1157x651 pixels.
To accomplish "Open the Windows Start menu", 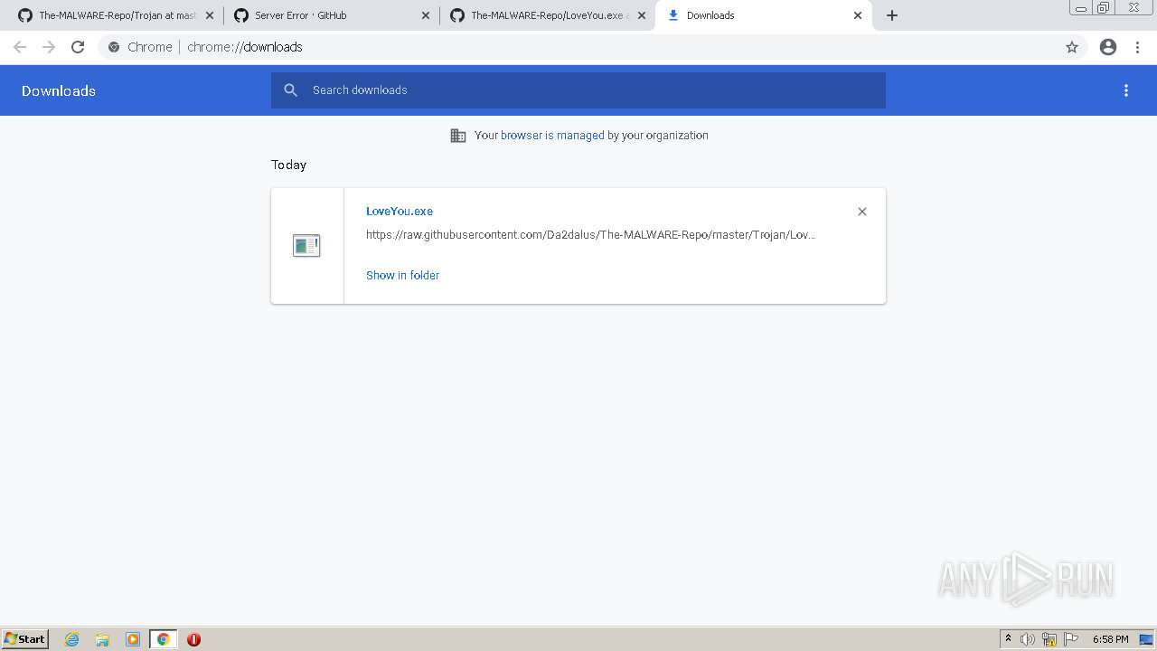I will 25,639.
